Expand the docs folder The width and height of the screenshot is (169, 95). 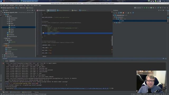[x=4, y=44]
